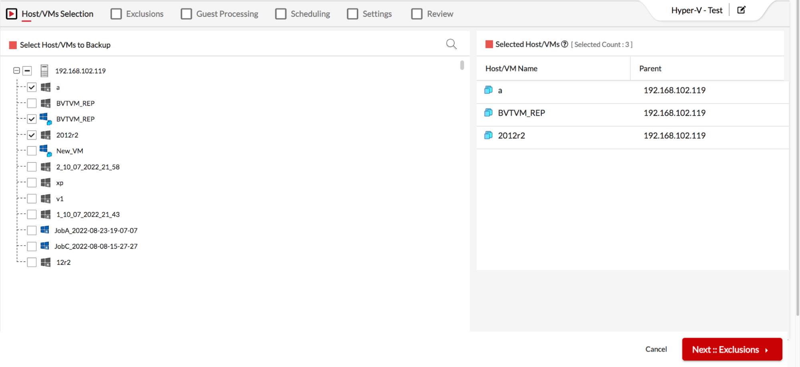
Task: Uncheck the checked BVTVM_REP checkbox
Action: click(x=32, y=119)
